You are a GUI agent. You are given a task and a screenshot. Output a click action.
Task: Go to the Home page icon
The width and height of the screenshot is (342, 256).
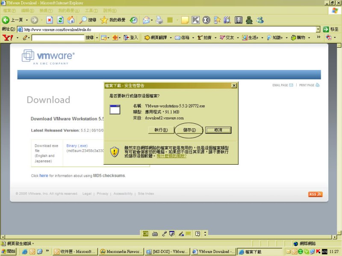click(71, 20)
